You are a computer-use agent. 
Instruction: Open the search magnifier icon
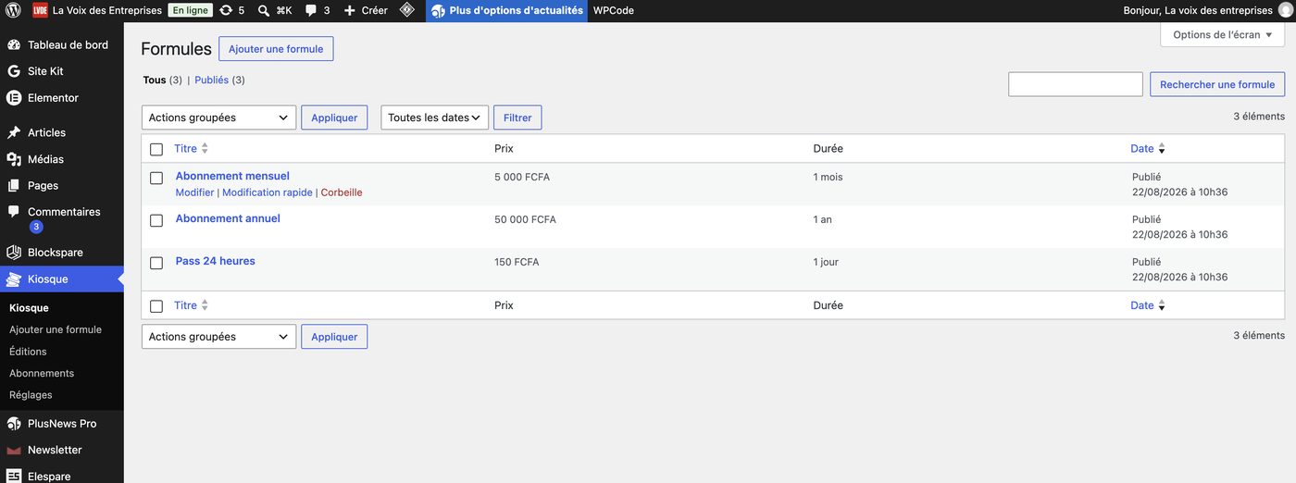click(264, 10)
